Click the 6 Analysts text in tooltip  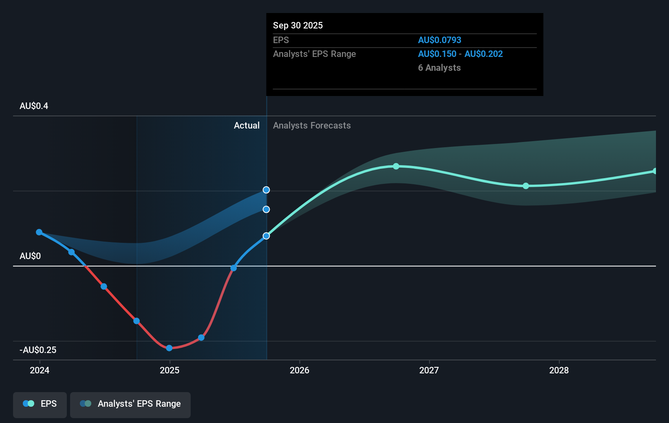[x=439, y=68]
